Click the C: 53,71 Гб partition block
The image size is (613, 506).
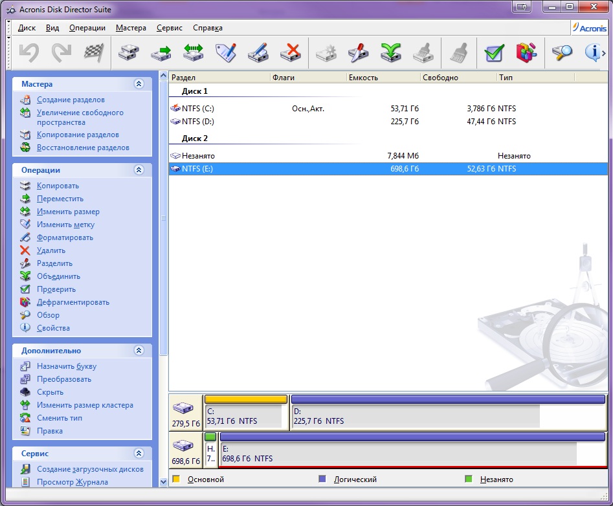[246, 412]
